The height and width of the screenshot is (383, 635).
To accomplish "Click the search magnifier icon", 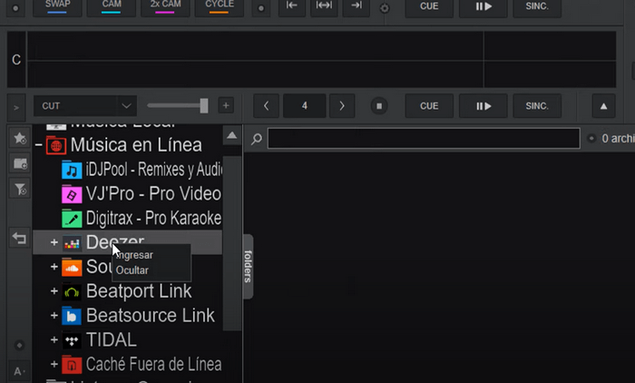I will pos(257,139).
